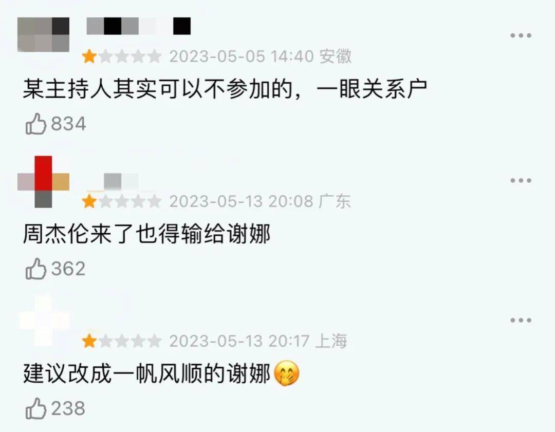Select the comment 建议改成一帆风顺的谢娜

(x=147, y=373)
